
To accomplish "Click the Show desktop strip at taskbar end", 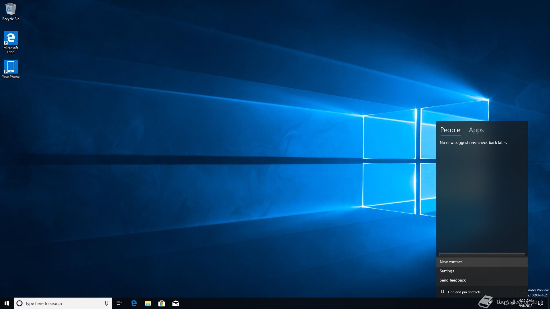I will [549, 303].
